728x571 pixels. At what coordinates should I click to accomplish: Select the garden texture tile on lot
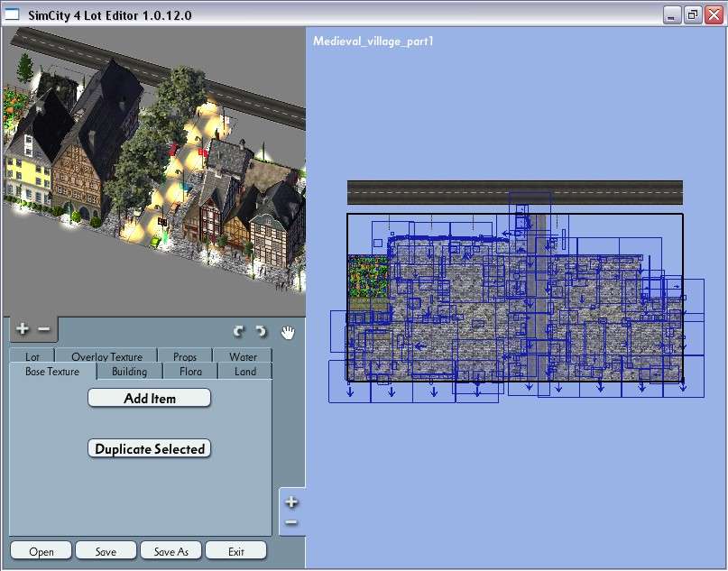[x=369, y=276]
